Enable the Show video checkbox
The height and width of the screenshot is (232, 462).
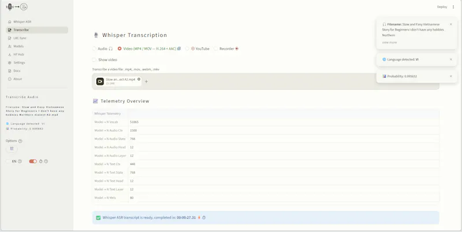tap(94, 60)
